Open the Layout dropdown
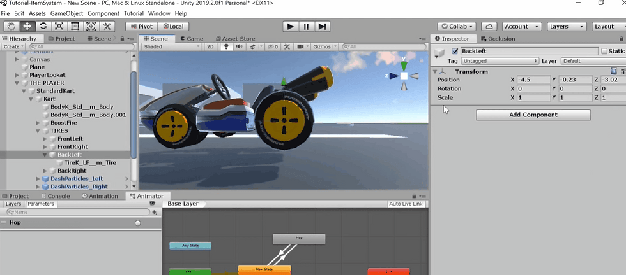The width and height of the screenshot is (626, 275). click(x=609, y=27)
